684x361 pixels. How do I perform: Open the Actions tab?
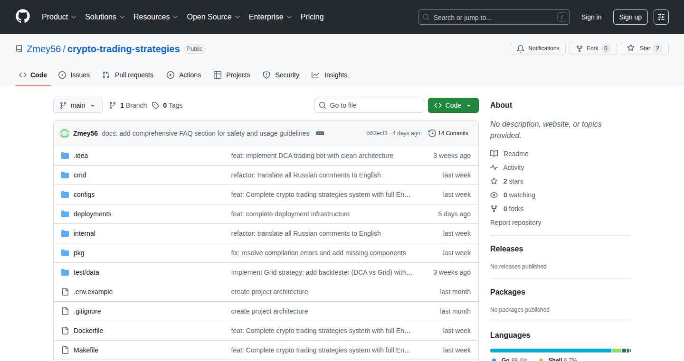pyautogui.click(x=184, y=75)
